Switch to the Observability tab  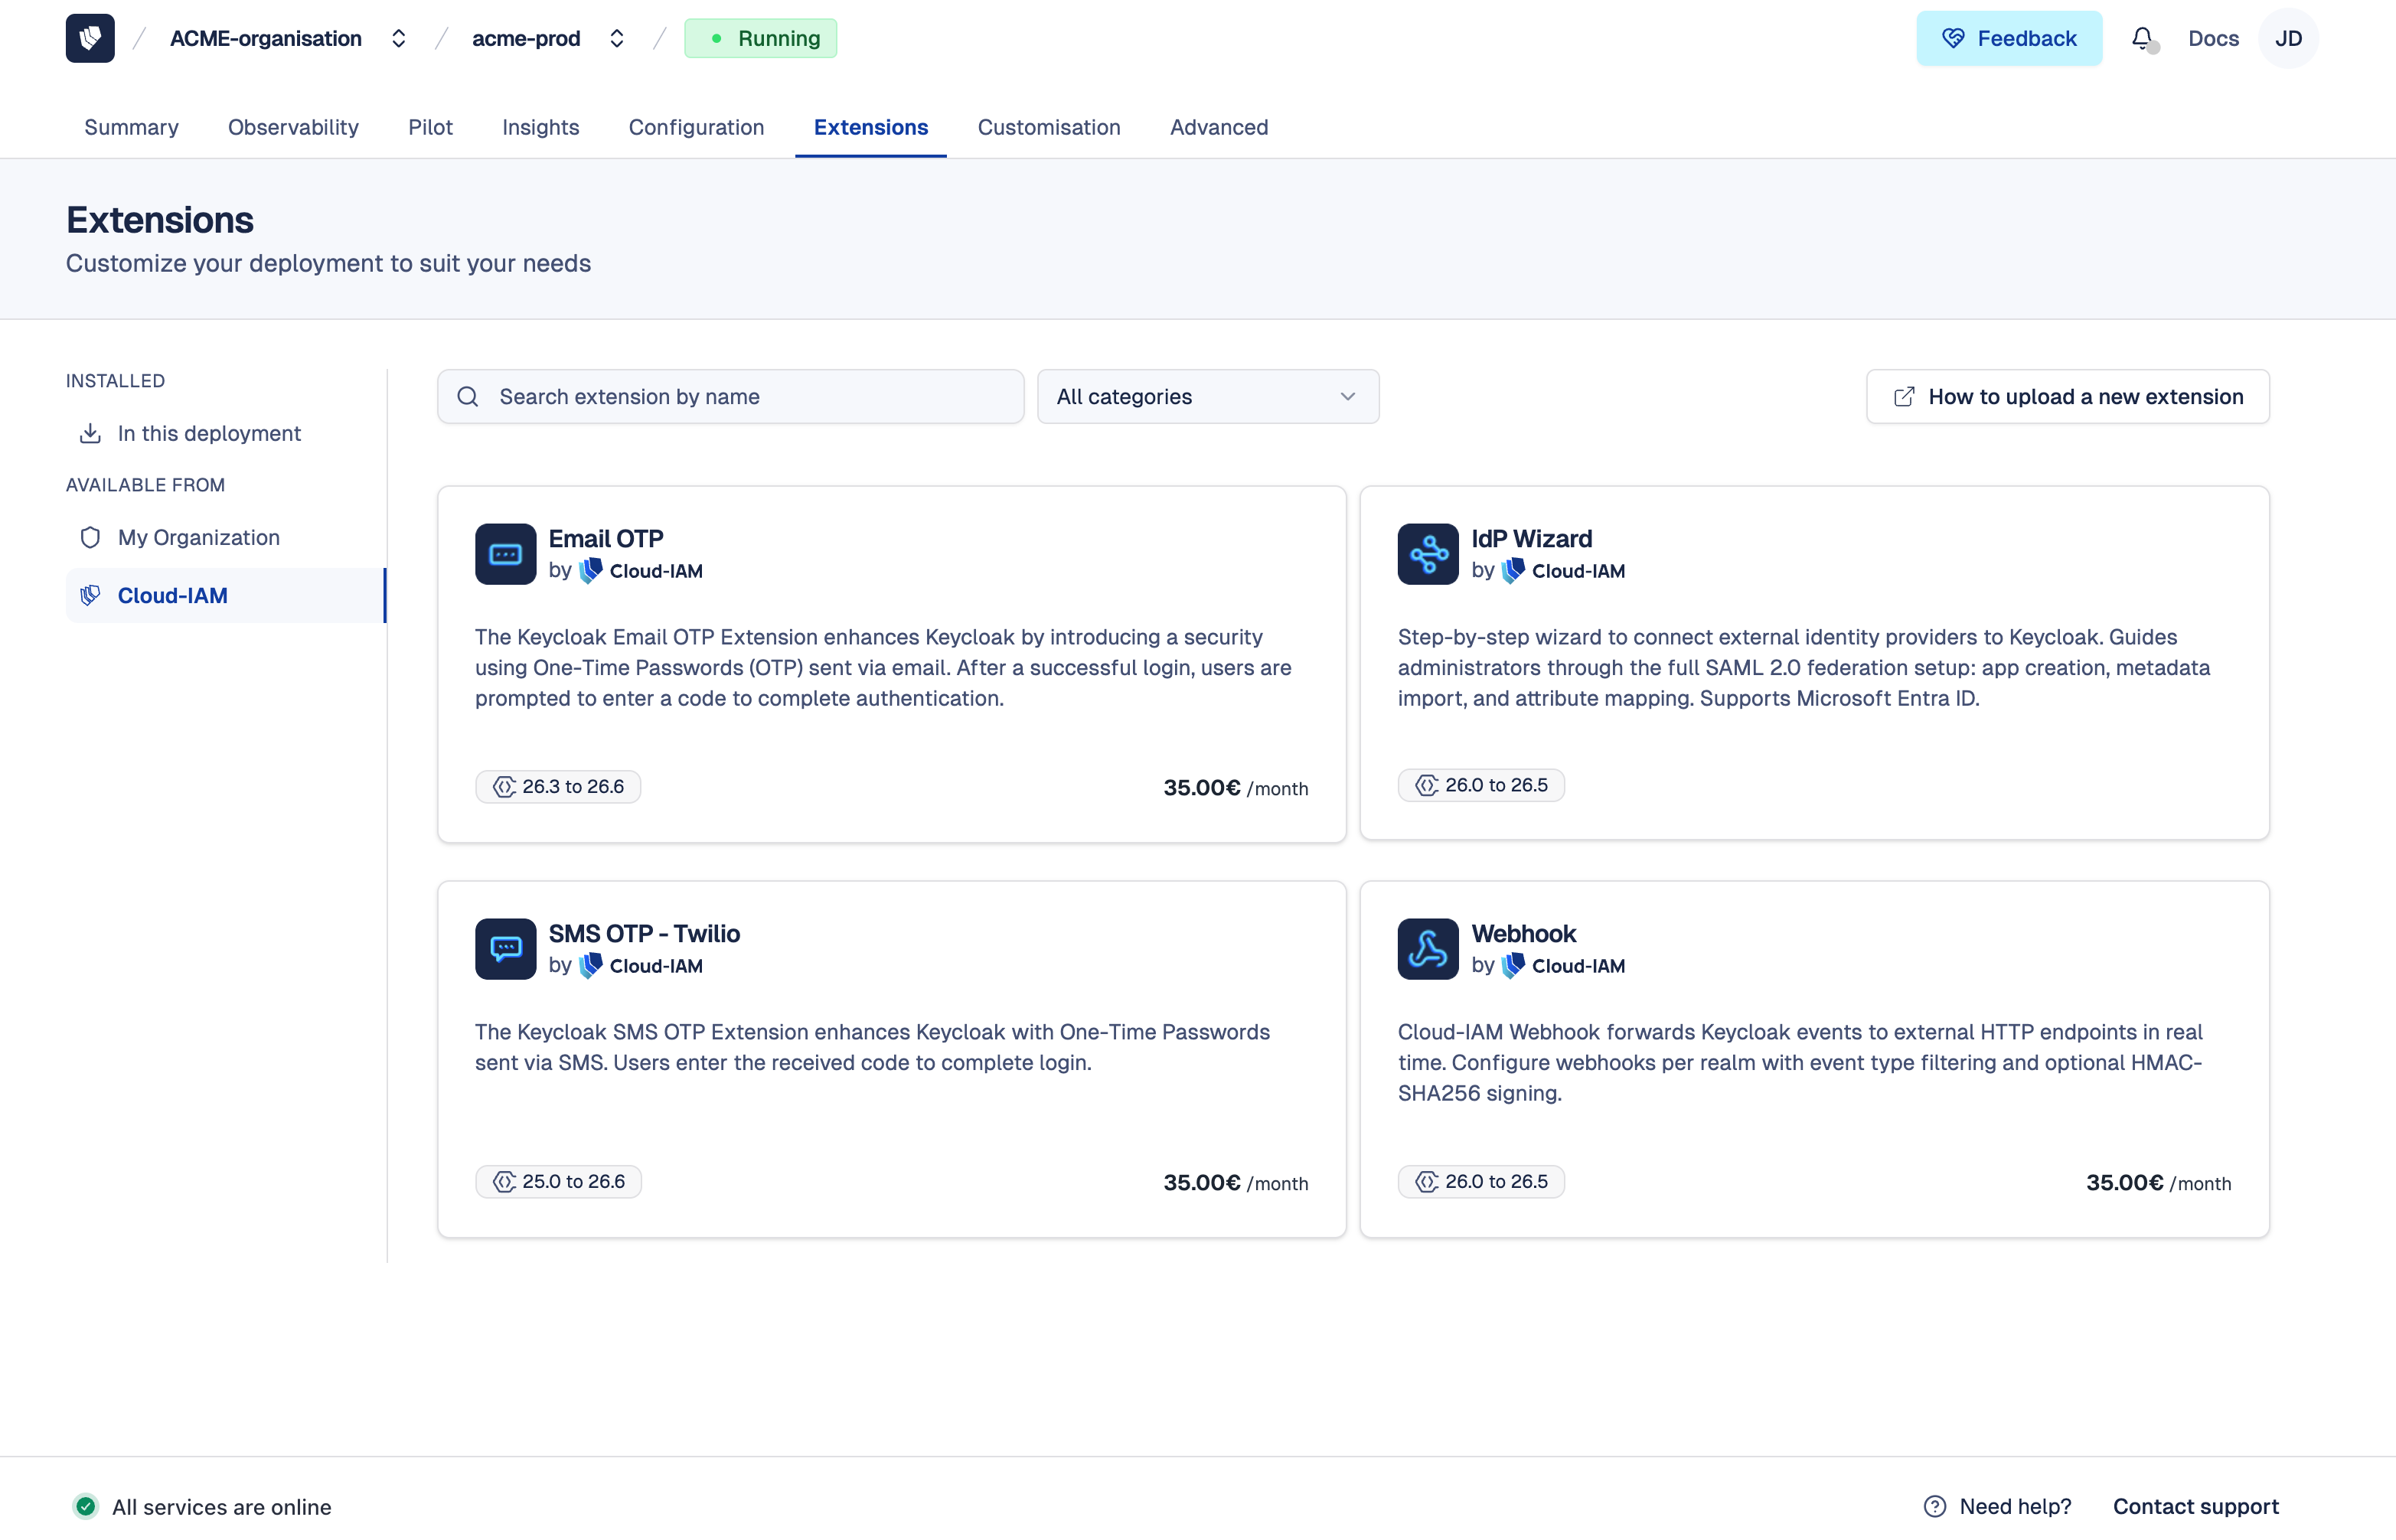(293, 127)
